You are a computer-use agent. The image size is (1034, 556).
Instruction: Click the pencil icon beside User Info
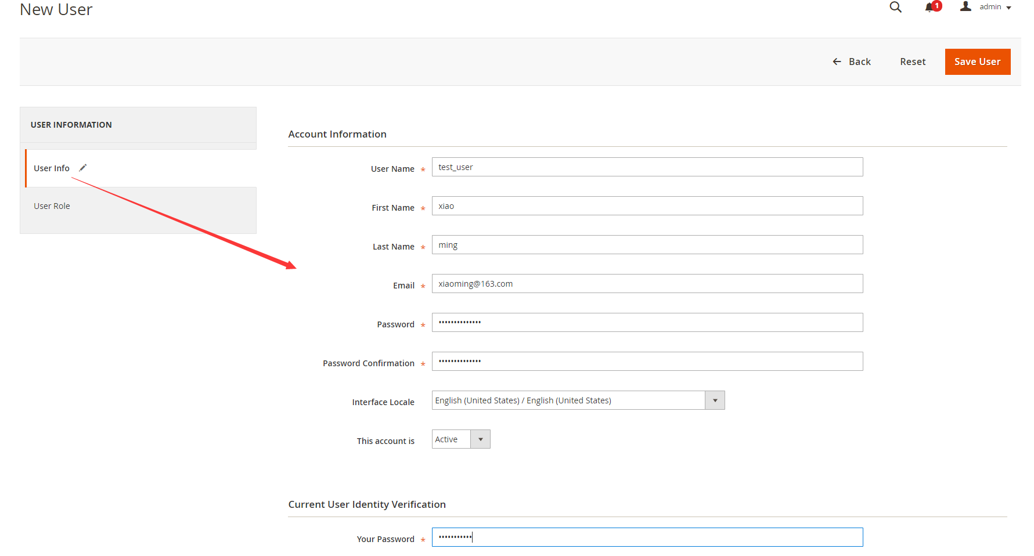pyautogui.click(x=83, y=168)
